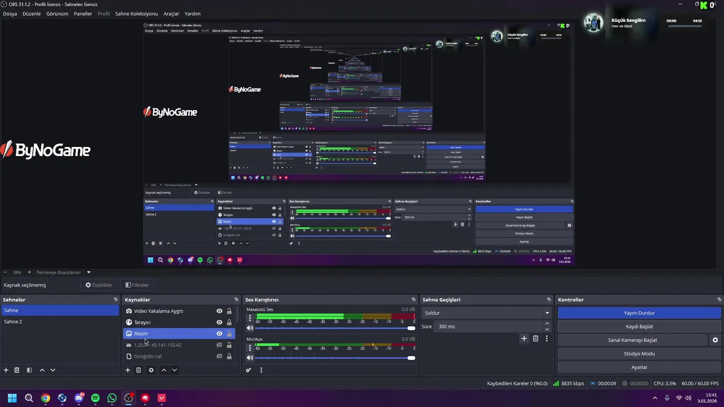The width and height of the screenshot is (724, 407).
Task: Enable Stüdyo Modu
Action: click(639, 354)
